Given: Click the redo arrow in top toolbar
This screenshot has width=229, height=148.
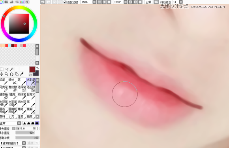Looking at the screenshot, I should tap(48, 2).
